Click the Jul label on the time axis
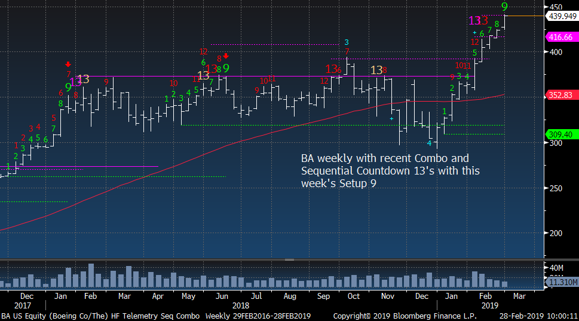Viewport: 579px width, 321px height. [x=256, y=296]
